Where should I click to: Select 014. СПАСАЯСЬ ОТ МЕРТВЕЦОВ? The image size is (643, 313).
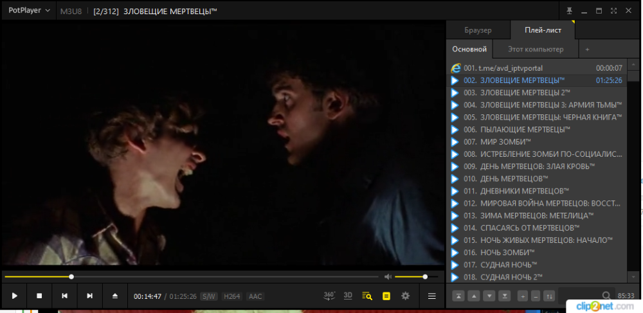click(536, 228)
